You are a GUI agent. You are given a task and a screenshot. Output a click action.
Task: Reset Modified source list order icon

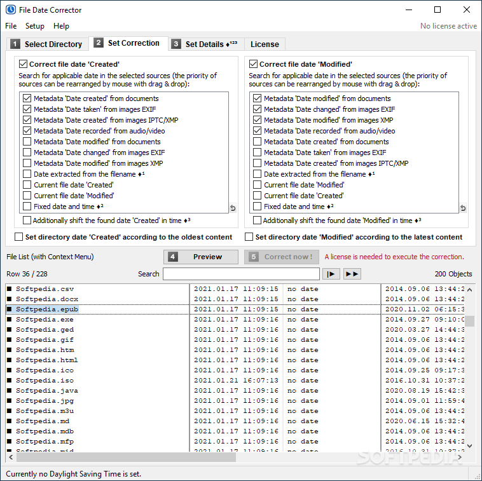[463, 208]
